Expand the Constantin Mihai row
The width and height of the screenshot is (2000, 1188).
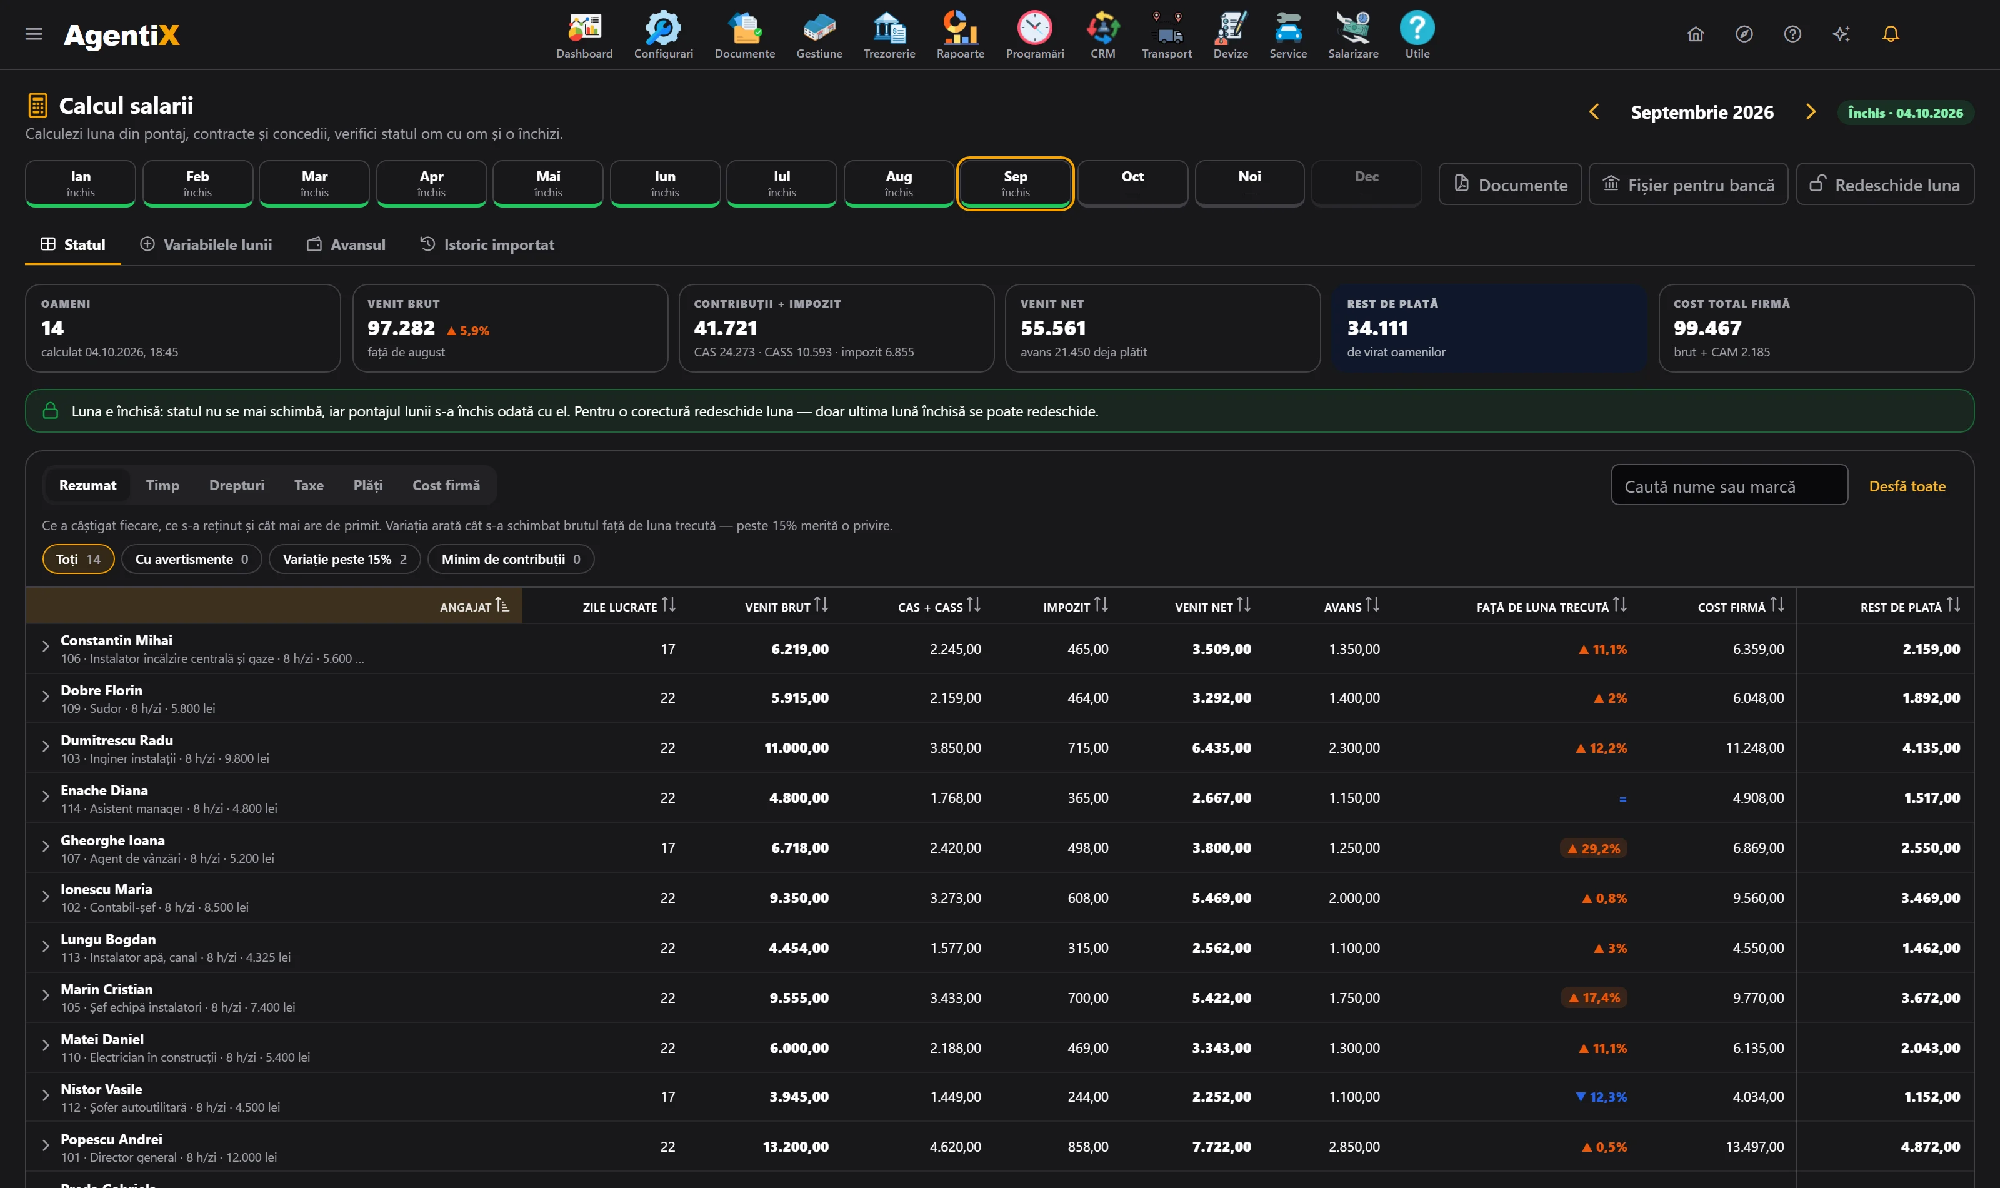(46, 647)
